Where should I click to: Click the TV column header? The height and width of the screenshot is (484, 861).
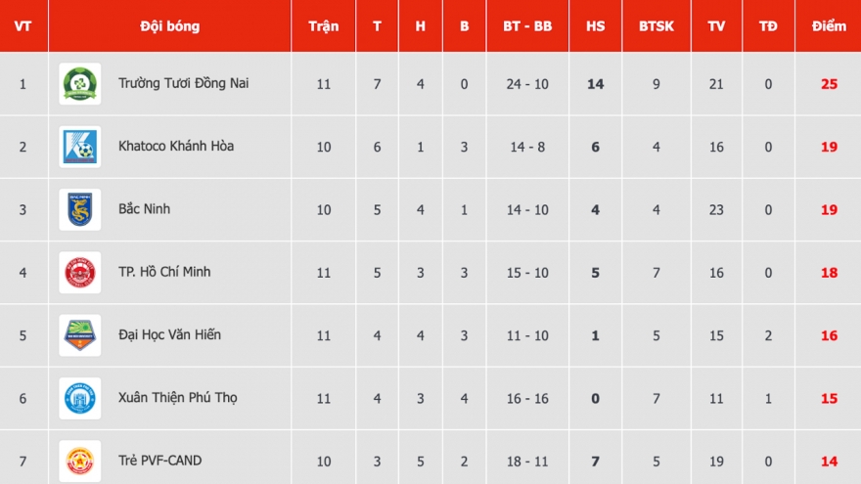coord(716,26)
